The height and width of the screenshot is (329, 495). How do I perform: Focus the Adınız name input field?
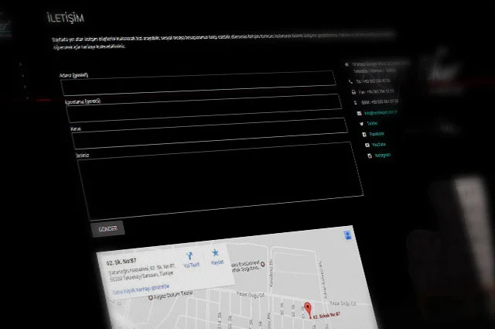click(199, 83)
